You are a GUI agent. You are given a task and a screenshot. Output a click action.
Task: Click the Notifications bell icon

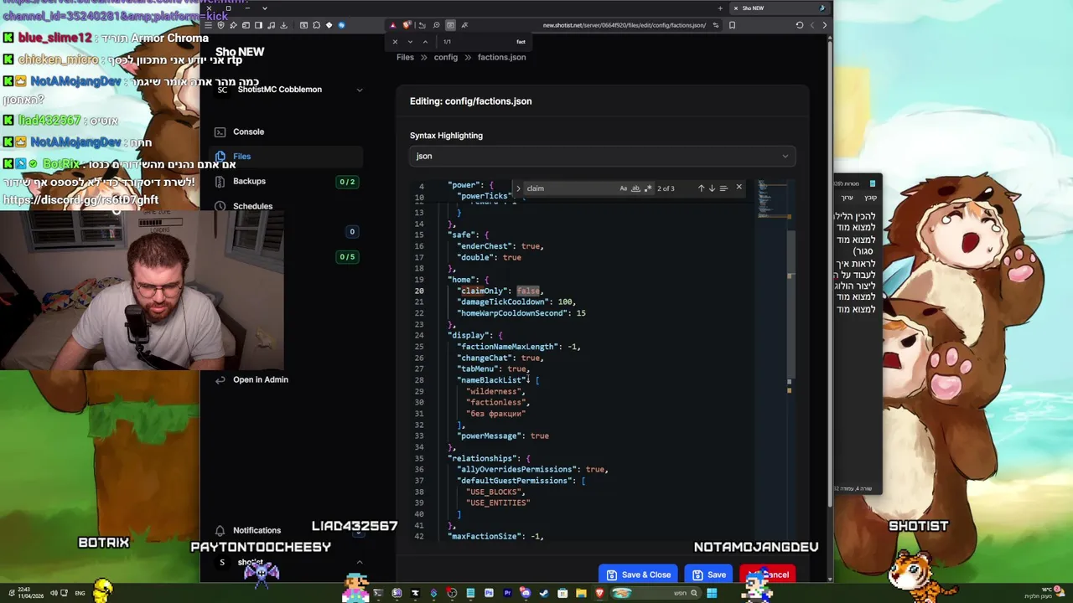coord(220,530)
